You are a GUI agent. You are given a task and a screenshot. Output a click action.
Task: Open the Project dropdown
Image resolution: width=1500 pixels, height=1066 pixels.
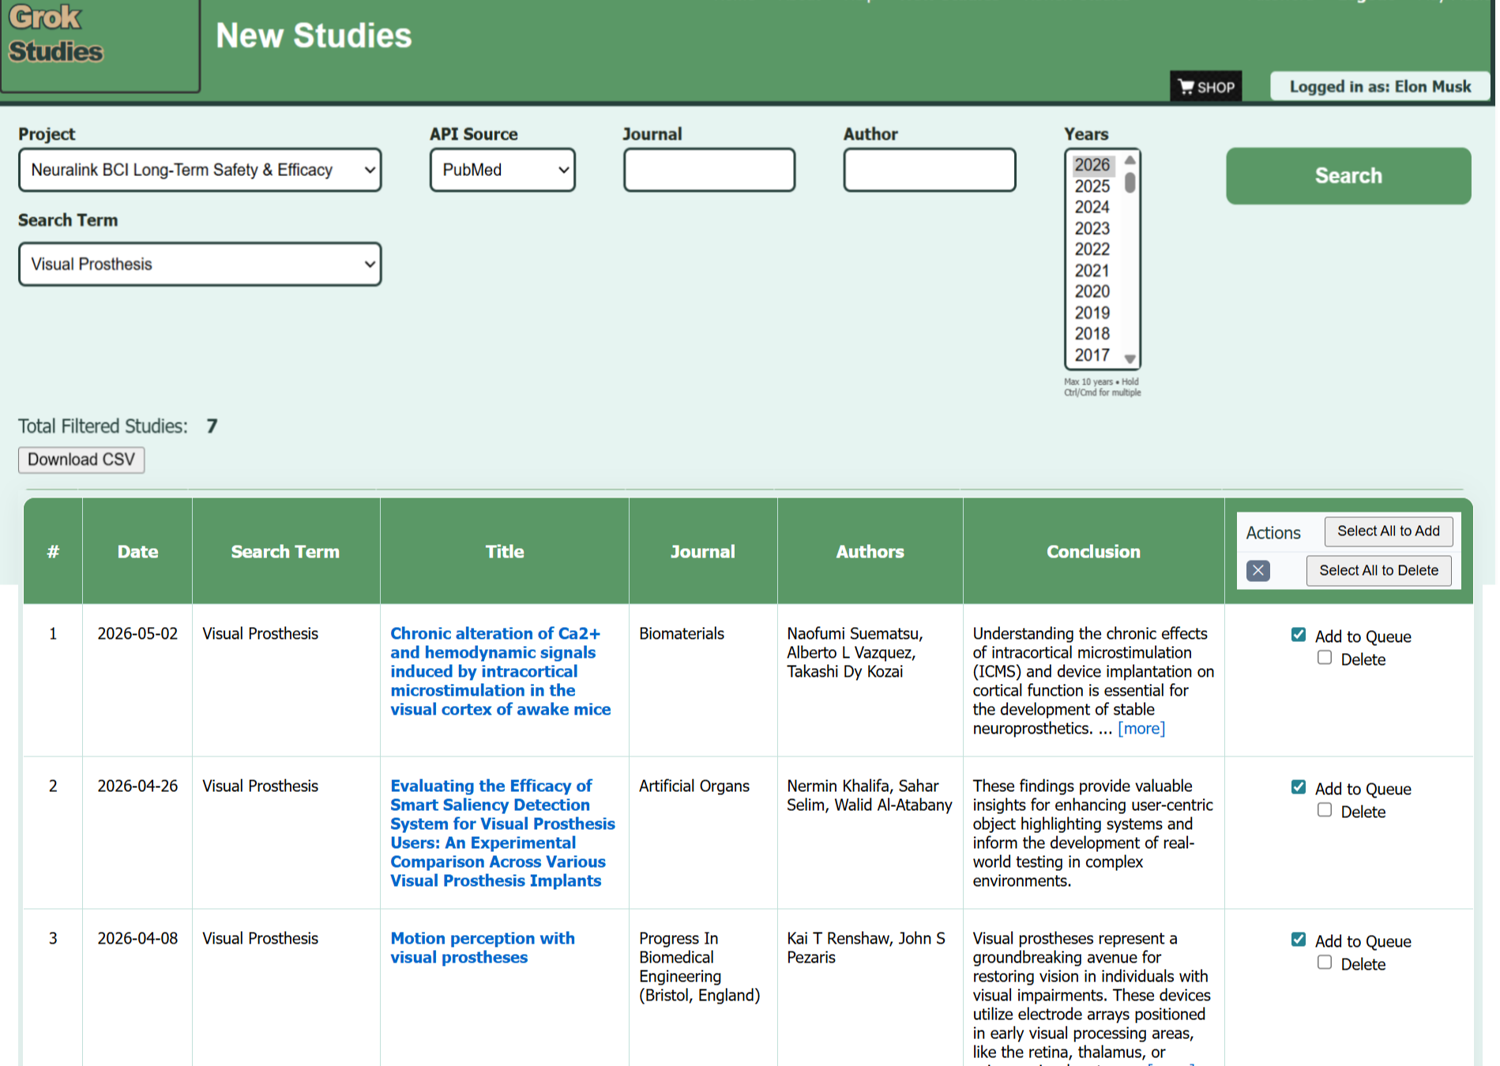click(200, 170)
